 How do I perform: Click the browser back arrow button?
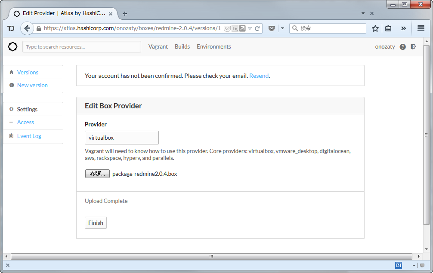tap(27, 28)
